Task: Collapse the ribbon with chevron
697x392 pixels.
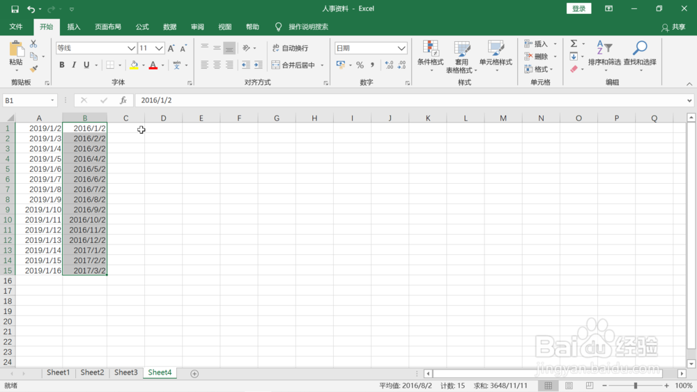Action: click(689, 84)
